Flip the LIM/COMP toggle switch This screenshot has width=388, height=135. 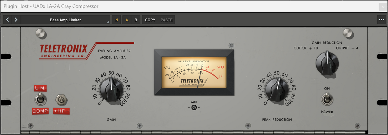(40, 99)
